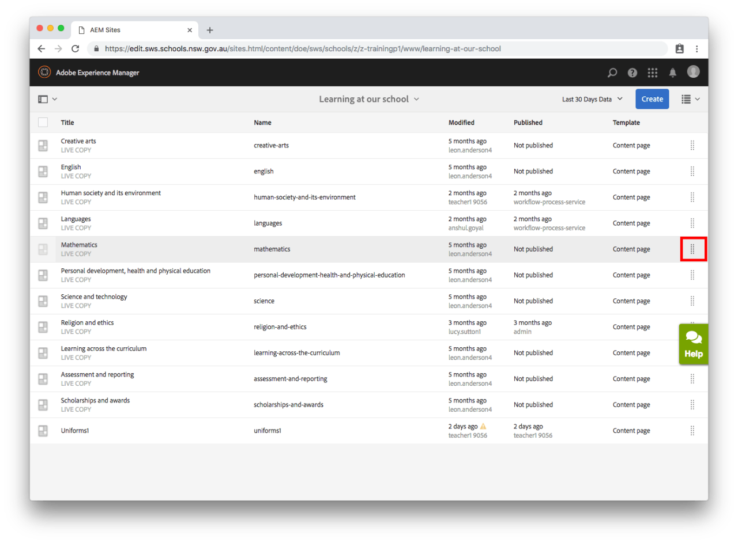Viewport: 738px width, 543px height.
Task: Click Content page template in Mathematics row
Action: coord(631,249)
